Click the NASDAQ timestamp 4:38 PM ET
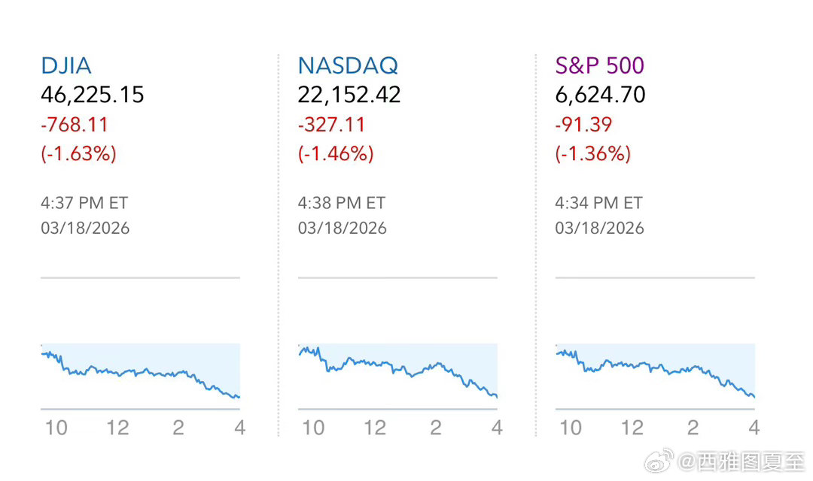 342,203
